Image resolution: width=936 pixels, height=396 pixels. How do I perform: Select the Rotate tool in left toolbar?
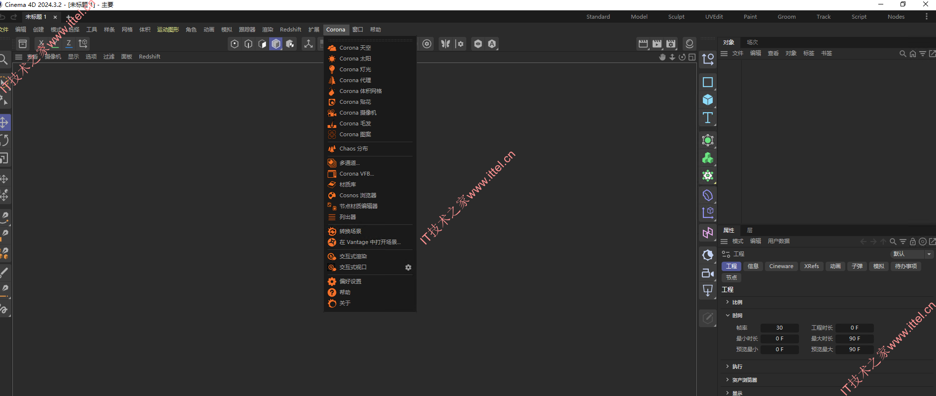pyautogui.click(x=4, y=140)
